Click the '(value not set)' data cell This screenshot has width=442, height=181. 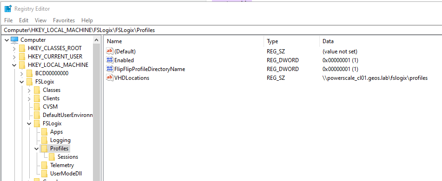tap(340, 52)
